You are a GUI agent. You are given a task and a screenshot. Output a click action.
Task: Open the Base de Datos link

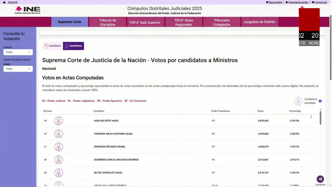[274, 2]
